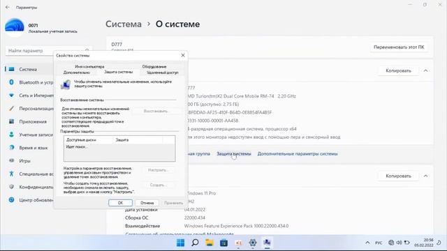The height and width of the screenshot is (251, 447).
Task: Go back with the Параметры back arrow
Action: [x=8, y=8]
